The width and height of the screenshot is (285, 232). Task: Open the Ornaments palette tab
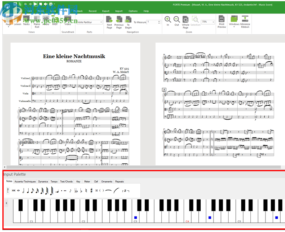coord(107,182)
